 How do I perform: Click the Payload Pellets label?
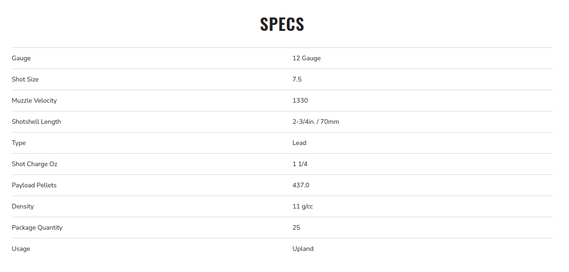[34, 185]
